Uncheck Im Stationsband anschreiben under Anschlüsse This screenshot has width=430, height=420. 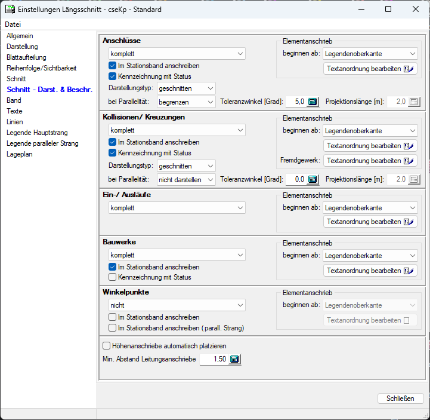click(113, 66)
